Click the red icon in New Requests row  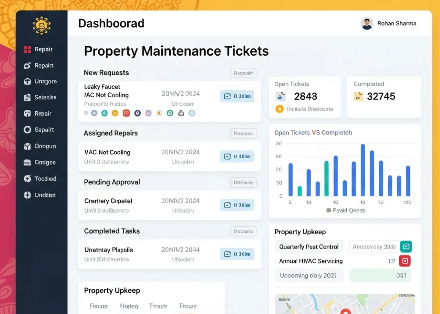click(x=126, y=113)
